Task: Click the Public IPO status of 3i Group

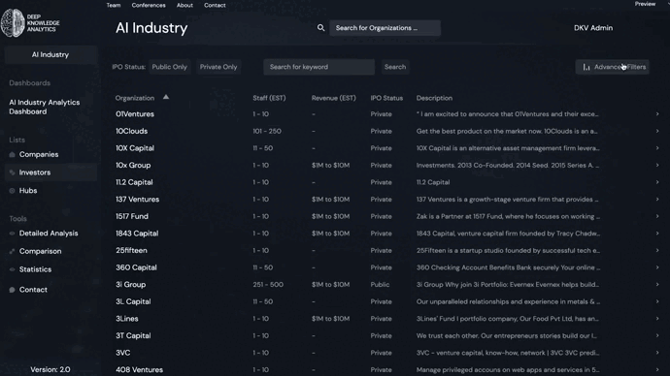Action: [380, 284]
